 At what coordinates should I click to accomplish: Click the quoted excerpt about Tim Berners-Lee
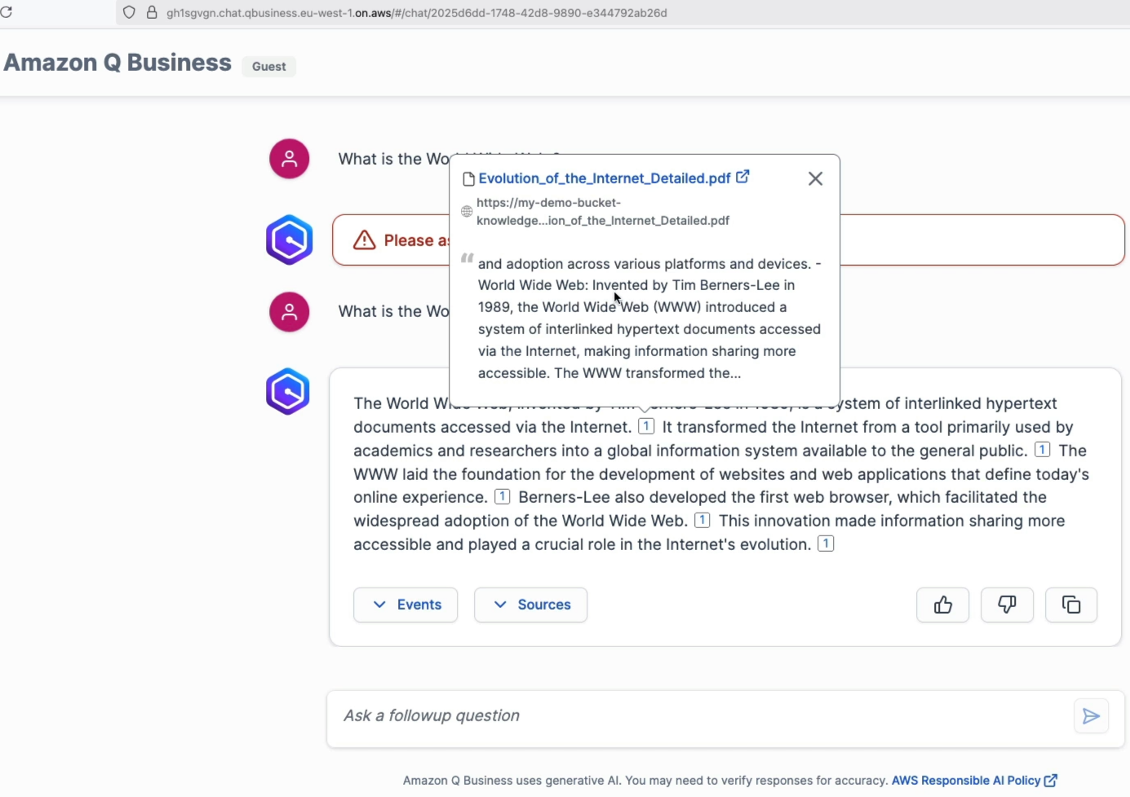(649, 319)
